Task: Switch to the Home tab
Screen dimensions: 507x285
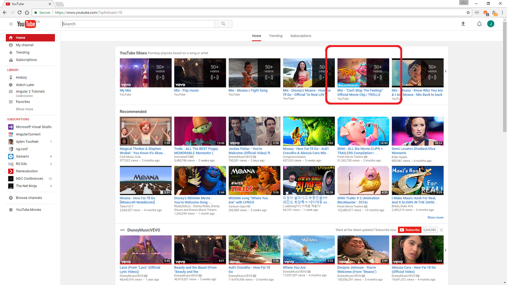Action: tap(256, 36)
